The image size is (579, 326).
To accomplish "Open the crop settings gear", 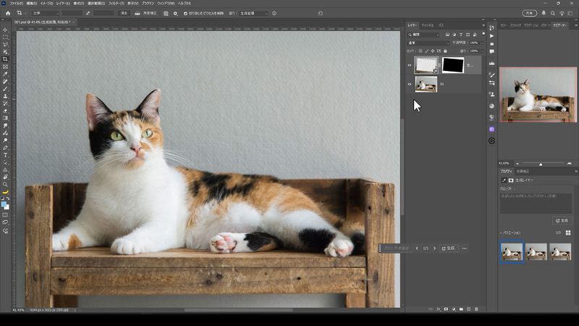I will 175,13.
